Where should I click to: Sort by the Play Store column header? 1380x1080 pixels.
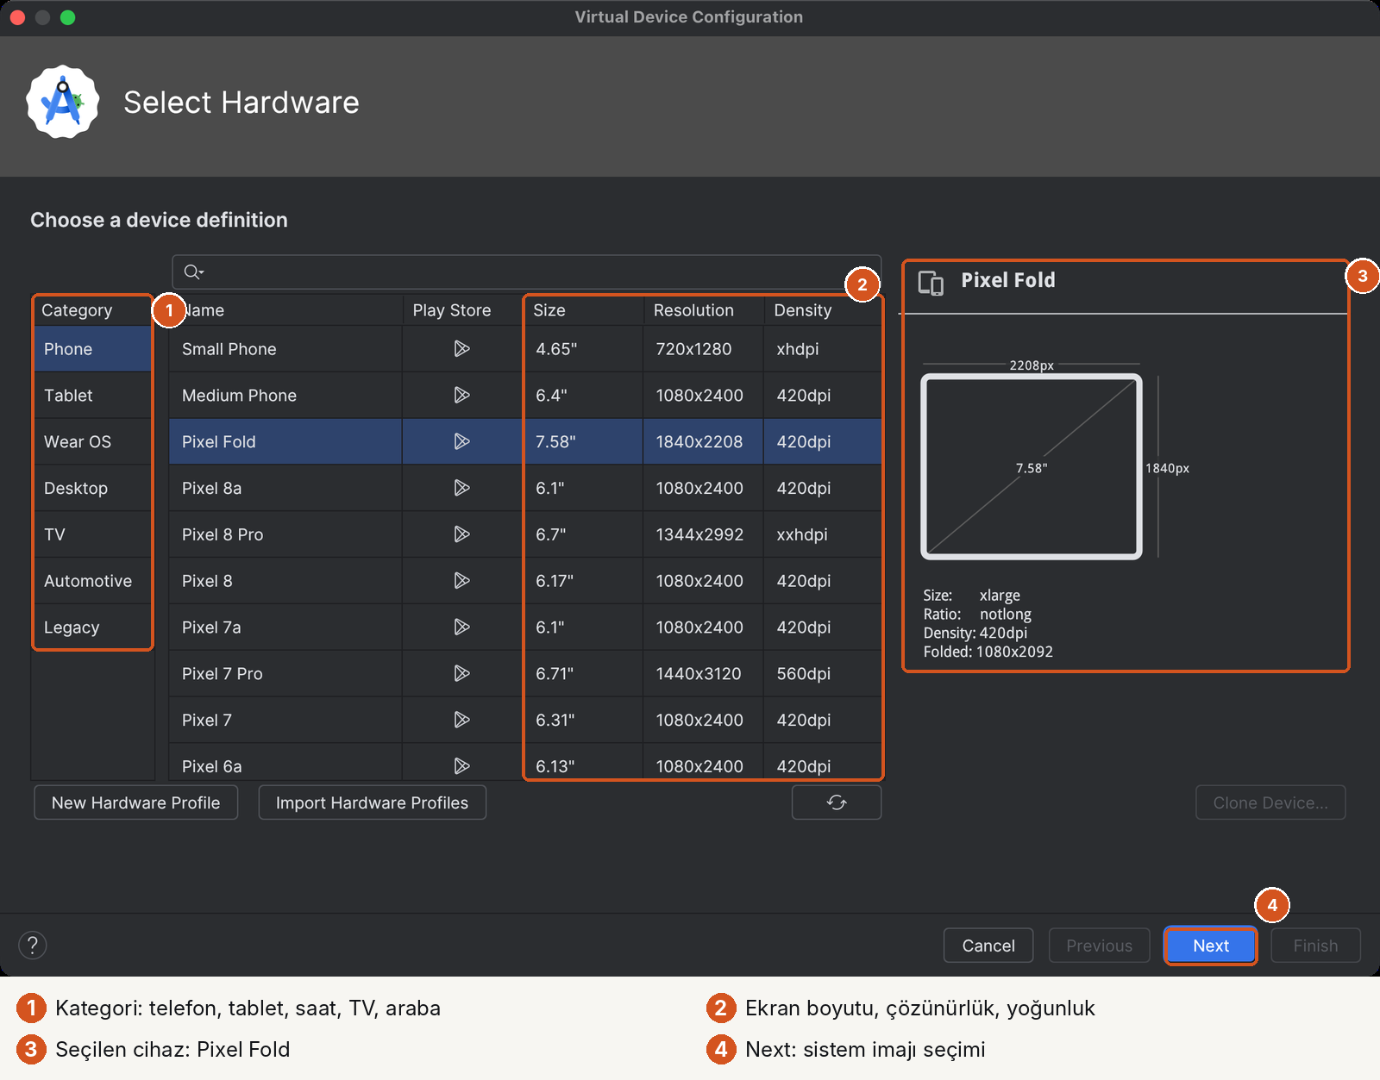coord(462,310)
